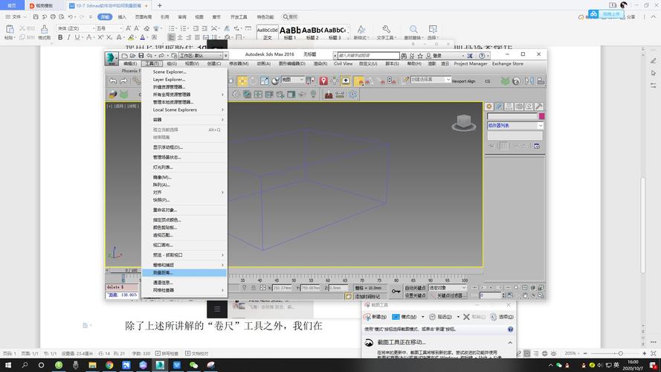Viewport: 661px width, 372px height.
Task: Select 测量距离 from the Tools menu
Action: (184, 272)
